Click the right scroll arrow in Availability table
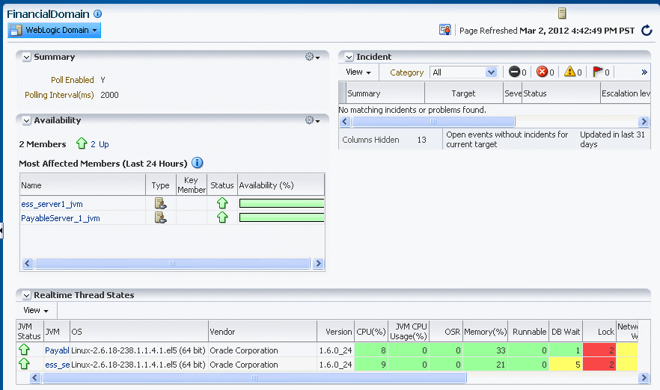The height and width of the screenshot is (390, 660). click(x=319, y=264)
